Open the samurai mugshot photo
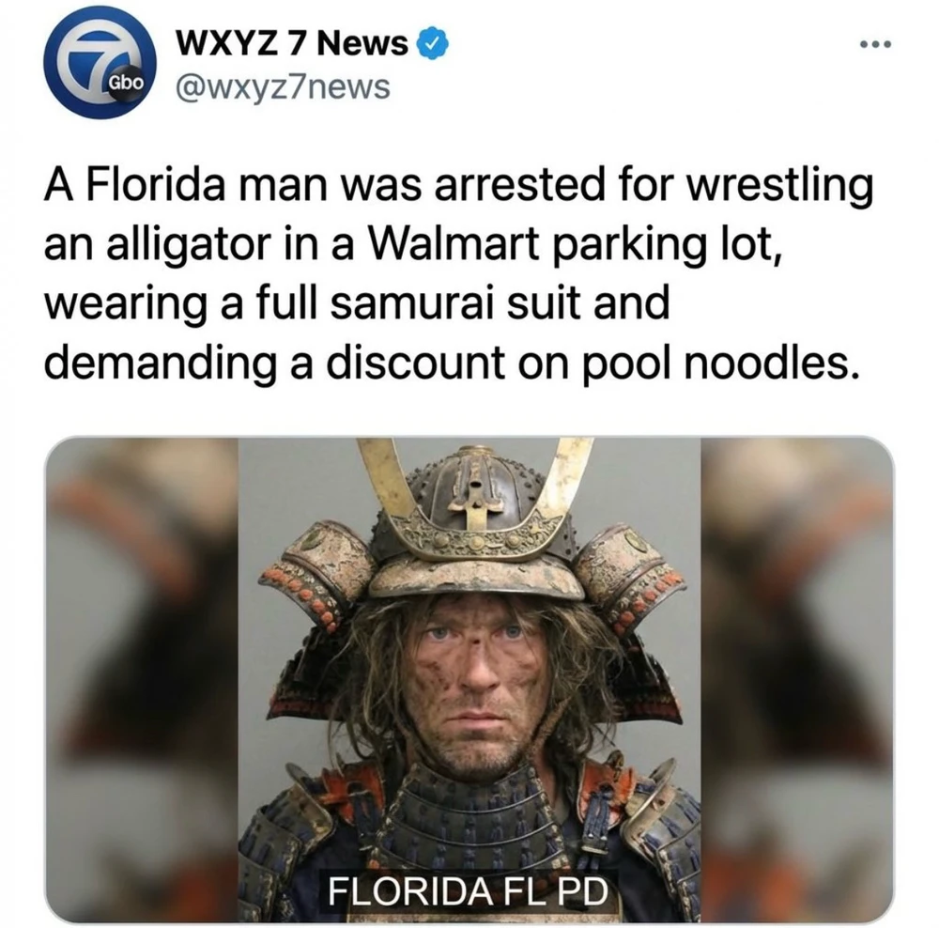 pos(469,679)
